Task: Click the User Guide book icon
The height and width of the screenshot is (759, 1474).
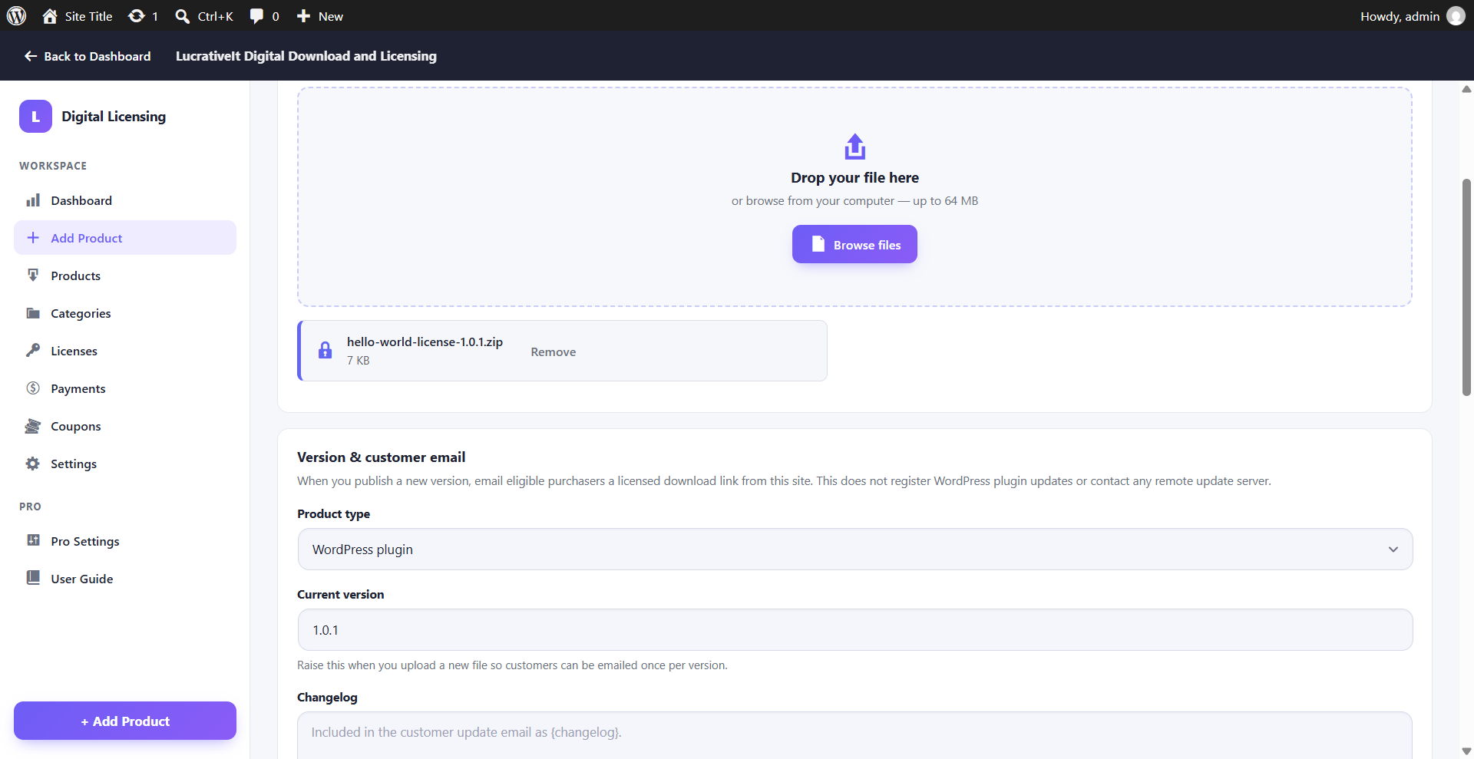Action: [33, 579]
